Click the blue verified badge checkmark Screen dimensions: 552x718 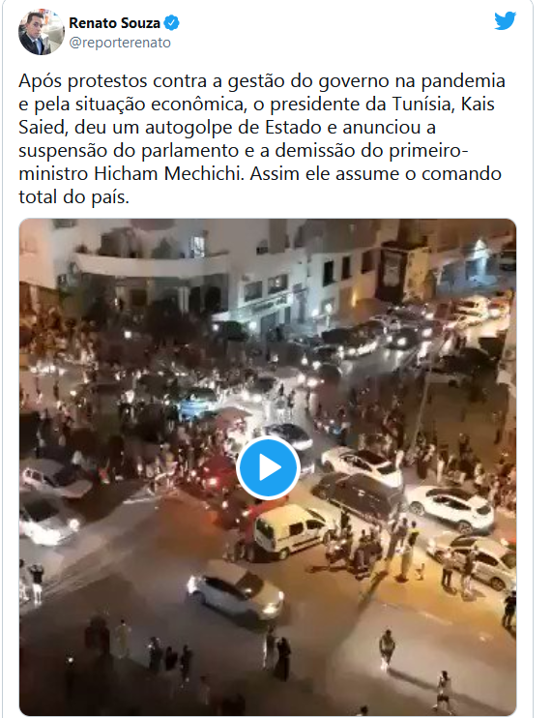pos(171,22)
